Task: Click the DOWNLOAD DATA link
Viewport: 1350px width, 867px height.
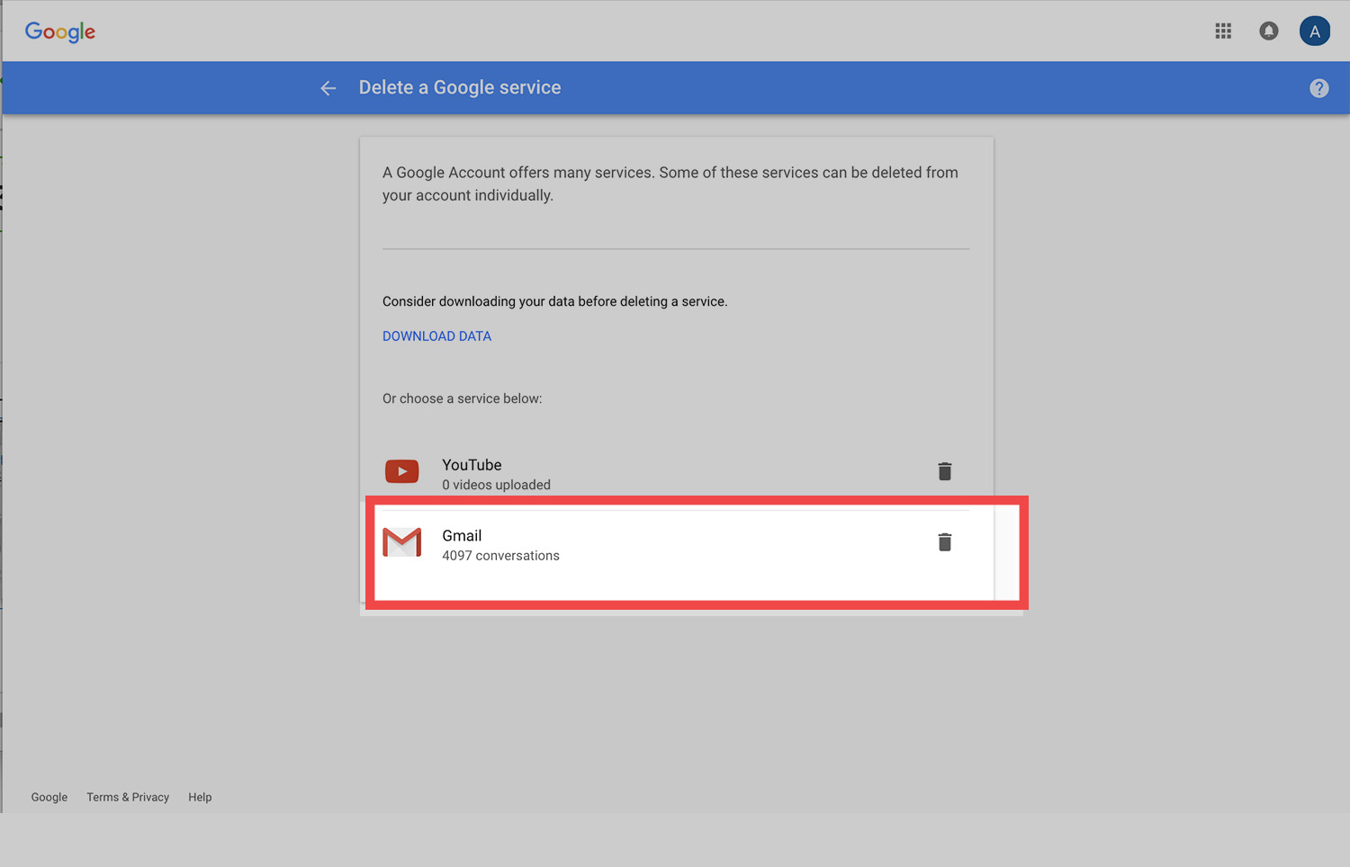Action: point(436,336)
